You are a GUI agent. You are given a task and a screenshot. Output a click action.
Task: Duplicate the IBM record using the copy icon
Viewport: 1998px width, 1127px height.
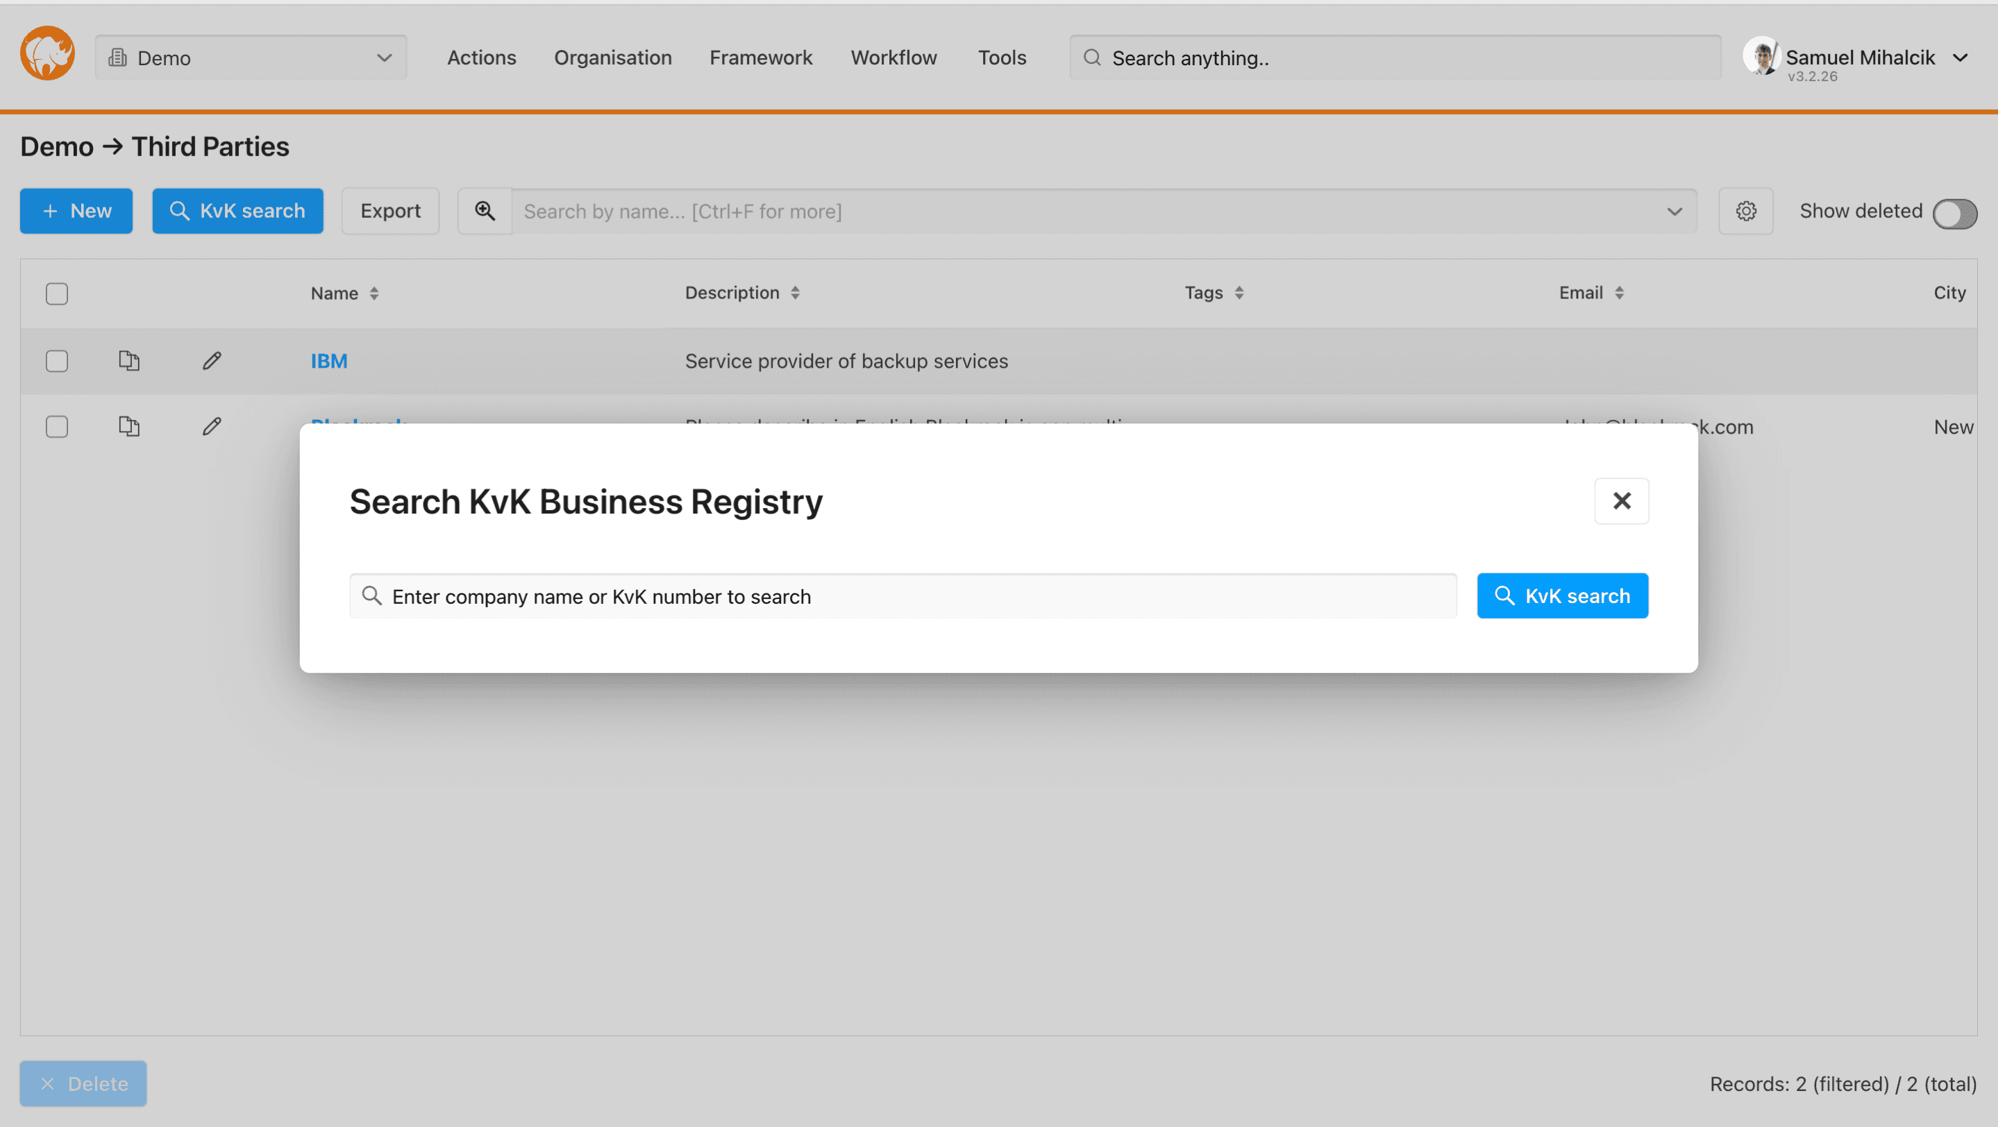(x=128, y=360)
